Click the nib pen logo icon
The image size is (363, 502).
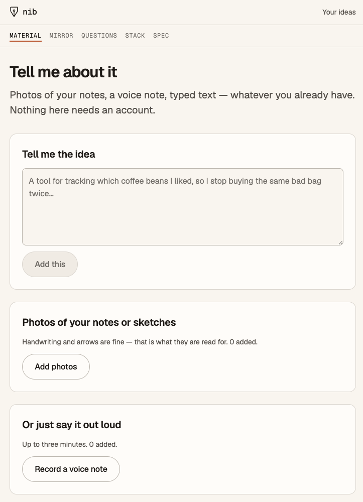tap(14, 12)
